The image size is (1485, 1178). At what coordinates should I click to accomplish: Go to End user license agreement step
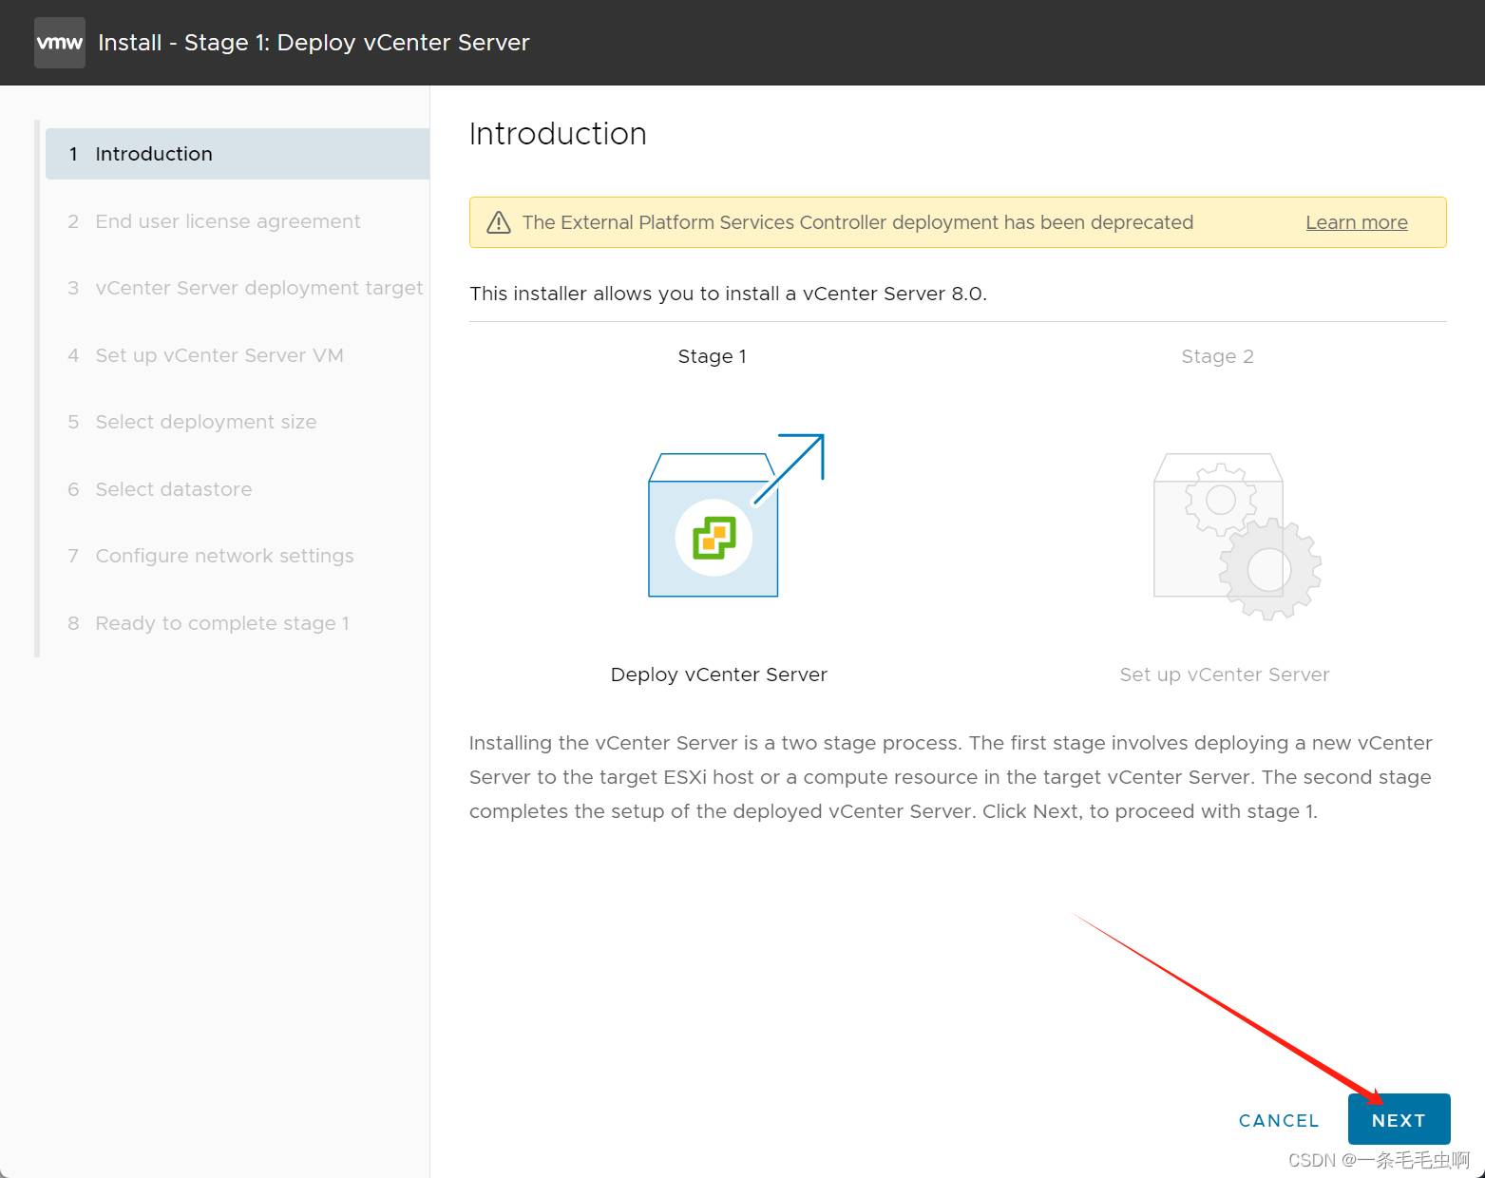point(227,221)
